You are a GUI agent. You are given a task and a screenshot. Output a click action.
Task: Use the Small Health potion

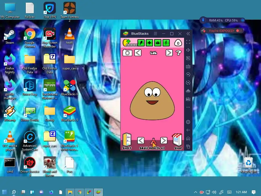pyautogui.click(x=153, y=141)
